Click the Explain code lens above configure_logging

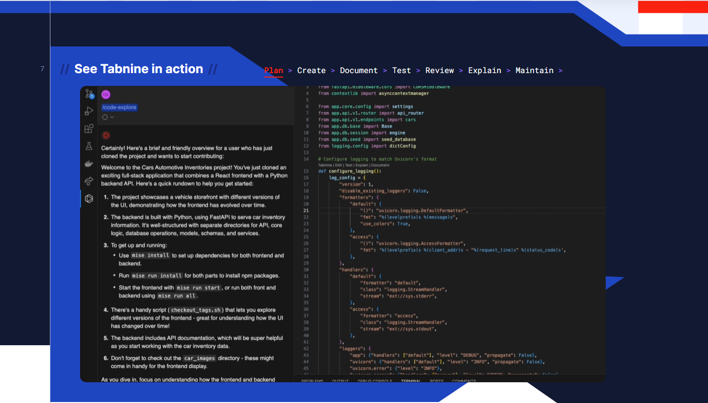pyautogui.click(x=362, y=165)
